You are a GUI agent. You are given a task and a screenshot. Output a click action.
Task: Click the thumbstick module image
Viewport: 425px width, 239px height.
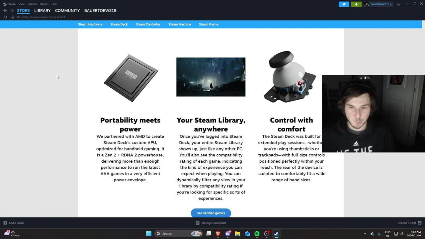(x=290, y=77)
